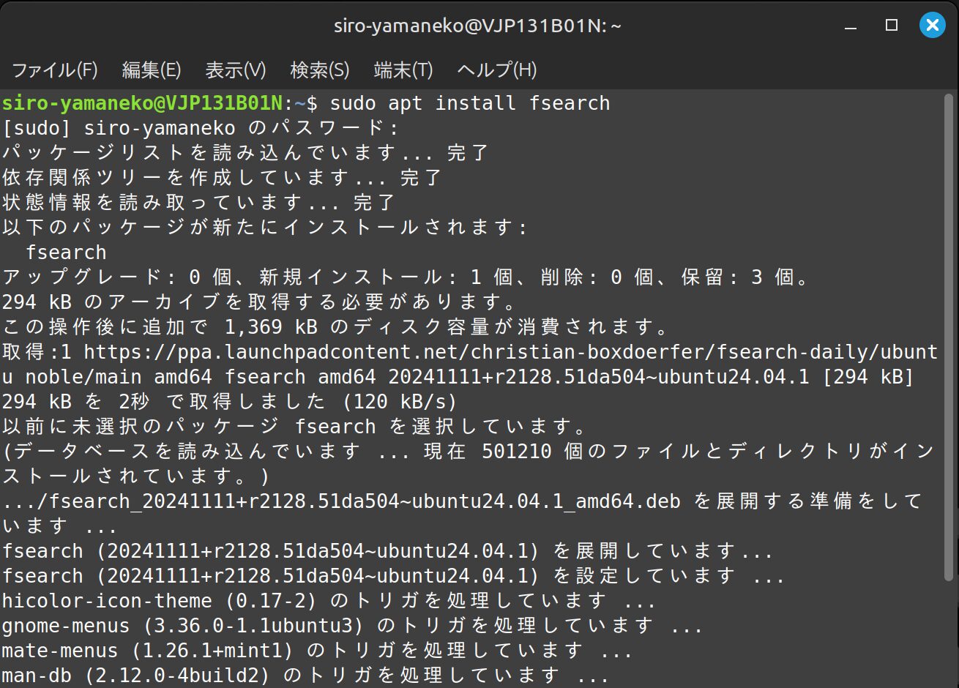Click the 'man-db (2.12.0-4build2)' line
The width and height of the screenshot is (959, 688).
[x=305, y=676]
